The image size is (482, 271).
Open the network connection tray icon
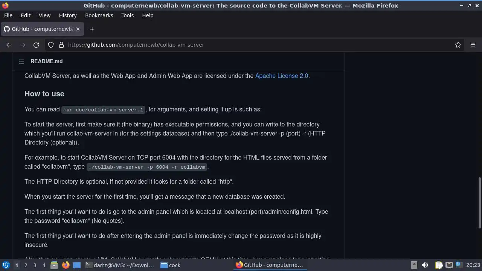point(449,265)
